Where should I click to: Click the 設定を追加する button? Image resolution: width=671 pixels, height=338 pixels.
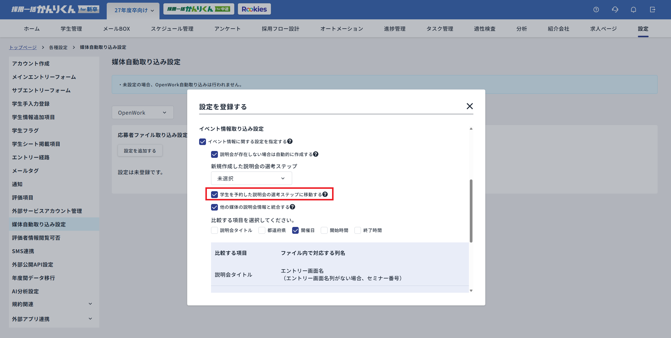(140, 150)
